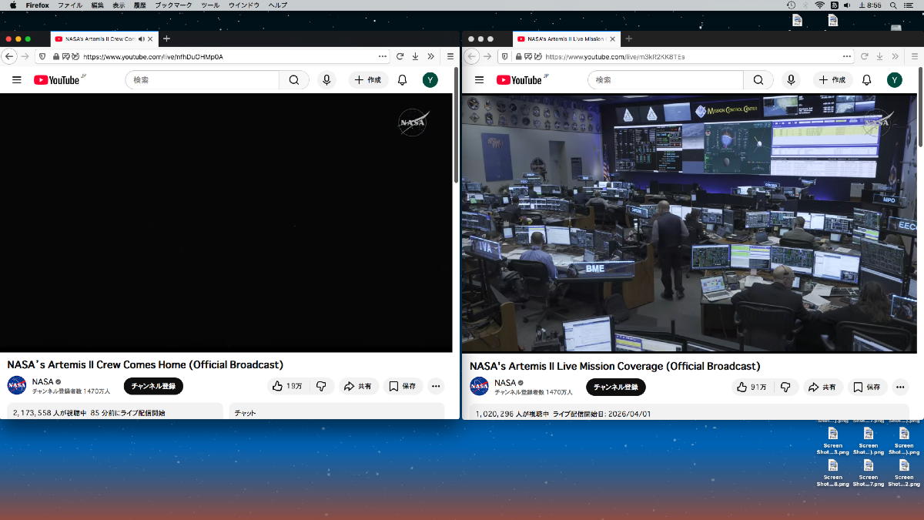Click the address bar URL in left window

pos(153,56)
